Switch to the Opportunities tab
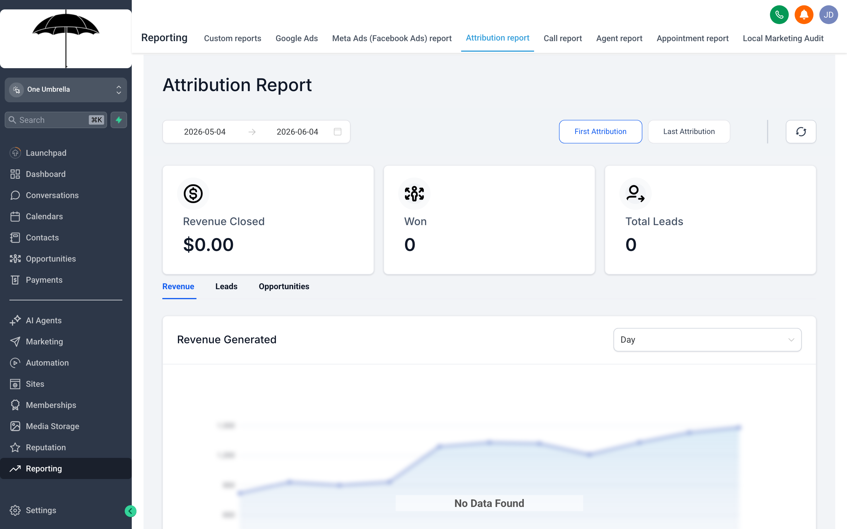Screen dimensions: 847x529 point(284,287)
